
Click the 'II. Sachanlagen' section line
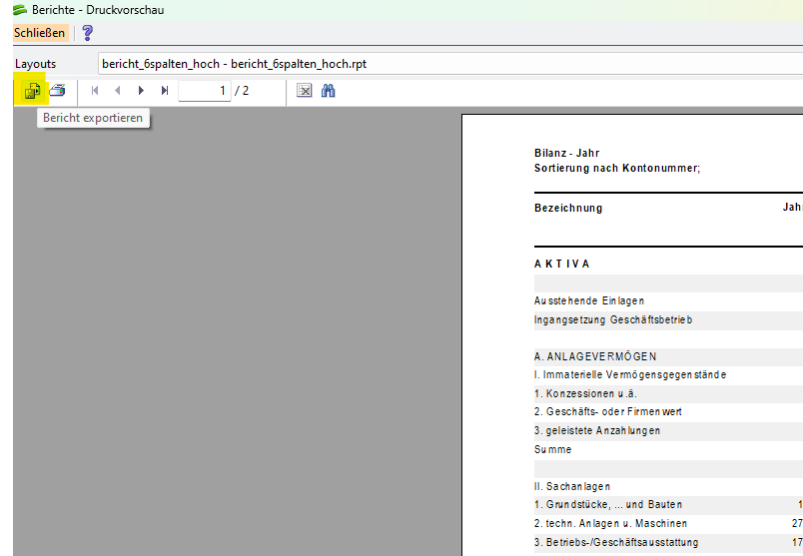point(572,486)
